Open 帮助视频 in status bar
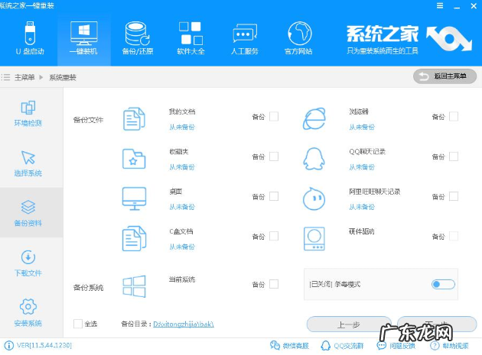Viewport: 482px width, 355px height. (449, 346)
